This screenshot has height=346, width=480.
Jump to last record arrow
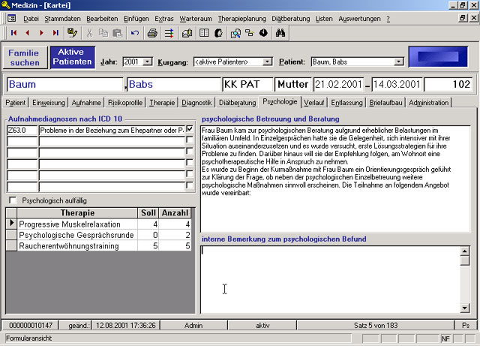click(x=55, y=33)
